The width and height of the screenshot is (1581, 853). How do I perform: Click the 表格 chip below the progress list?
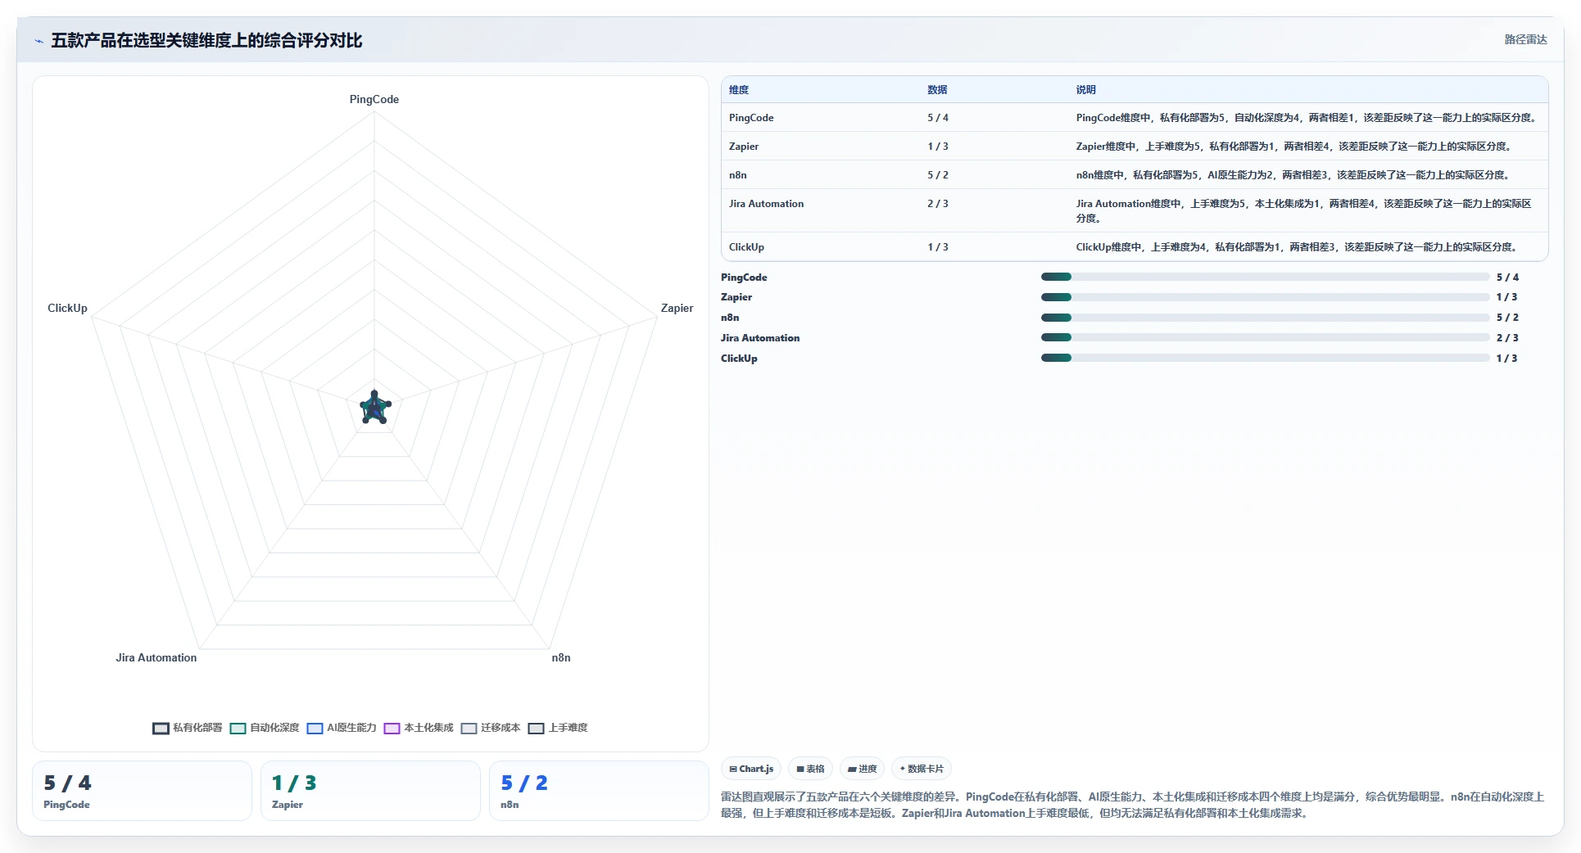[810, 769]
